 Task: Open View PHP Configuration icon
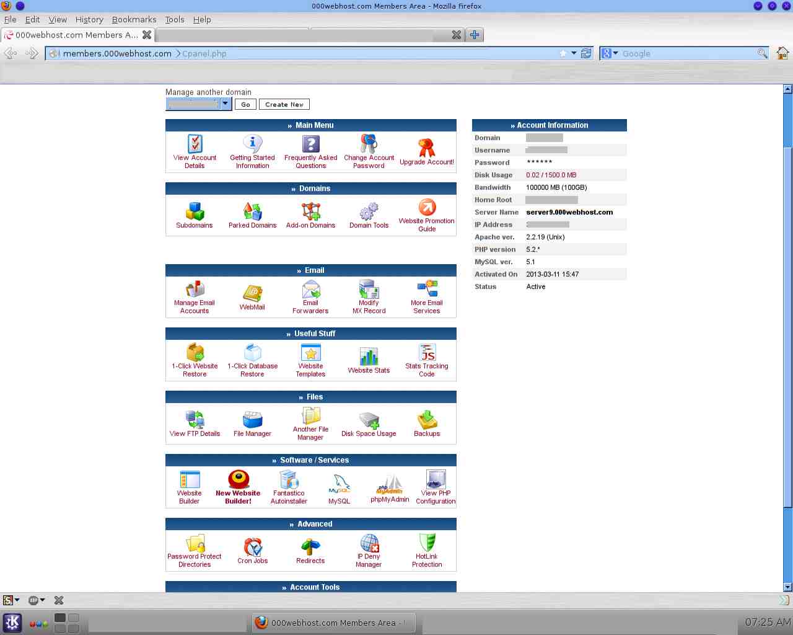436,479
